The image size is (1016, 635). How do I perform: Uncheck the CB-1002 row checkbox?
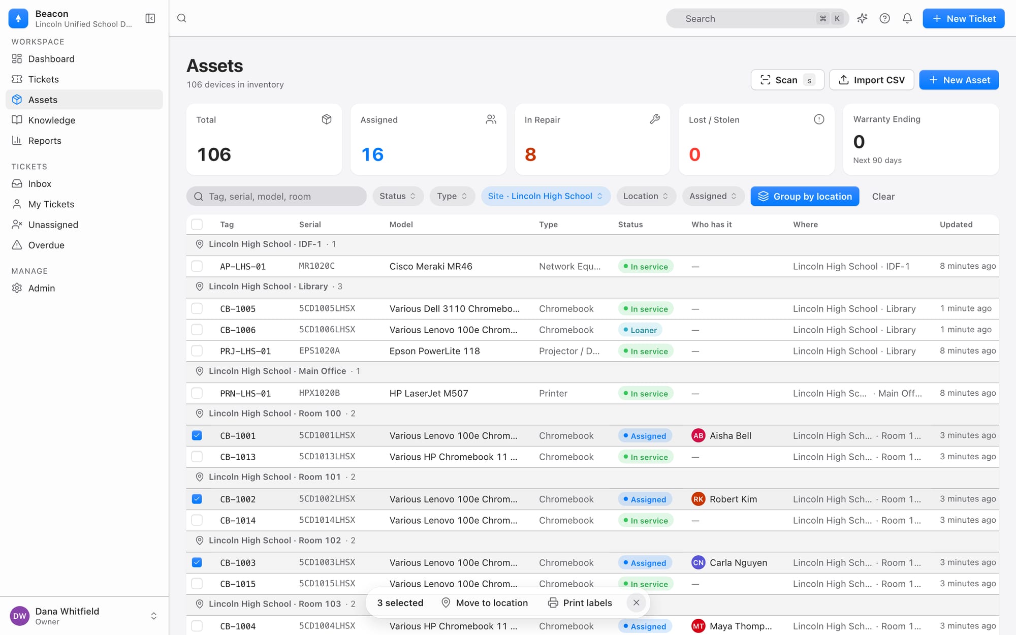(x=197, y=499)
